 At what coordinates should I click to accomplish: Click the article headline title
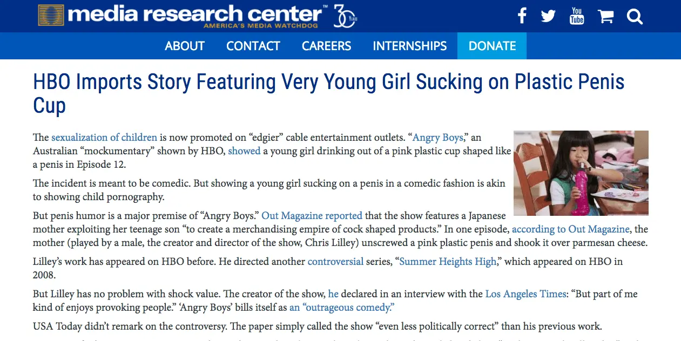pos(328,93)
